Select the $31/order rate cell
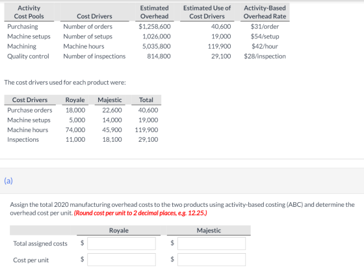The image size is (364, 270). 265,27
